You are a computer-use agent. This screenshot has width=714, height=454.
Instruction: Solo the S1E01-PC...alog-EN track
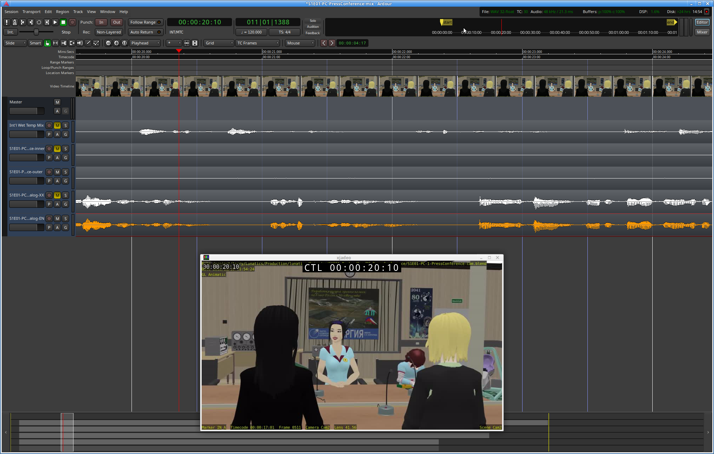point(66,218)
